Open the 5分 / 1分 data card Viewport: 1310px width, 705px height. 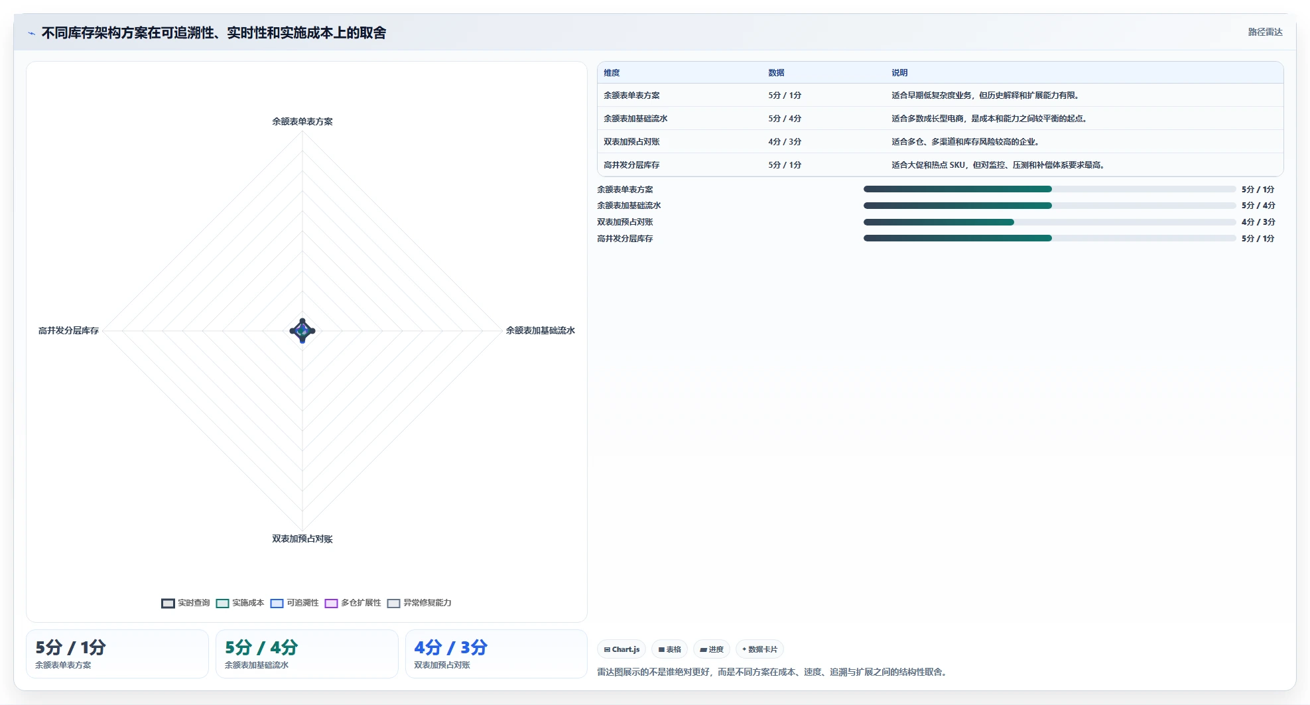pyautogui.click(x=117, y=654)
